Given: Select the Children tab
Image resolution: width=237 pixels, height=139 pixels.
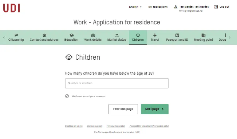Looking at the screenshot, I should pos(138,37).
